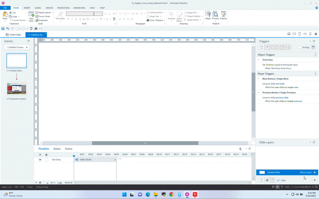Click the Paste icon in Clipboard group
The image size is (319, 199).
5,16
